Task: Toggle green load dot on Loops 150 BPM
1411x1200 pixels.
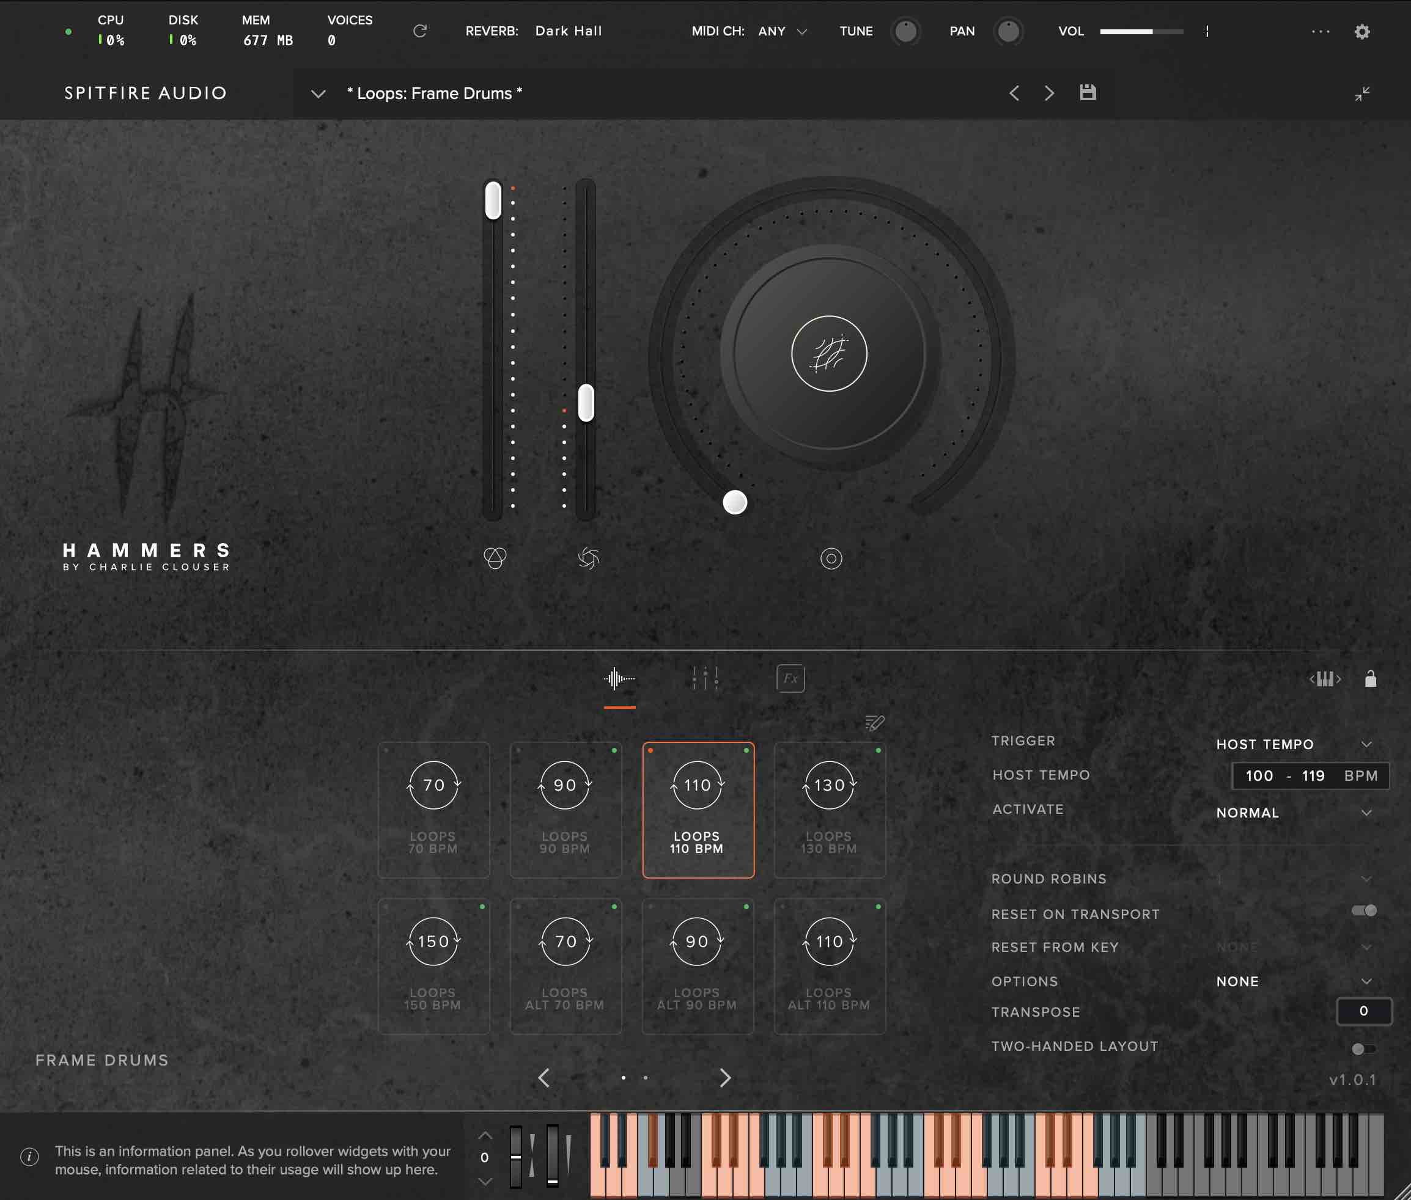Action: coord(482,907)
